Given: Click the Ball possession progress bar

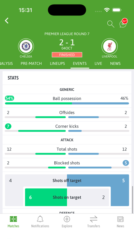Looking at the screenshot, I should [67, 103].
